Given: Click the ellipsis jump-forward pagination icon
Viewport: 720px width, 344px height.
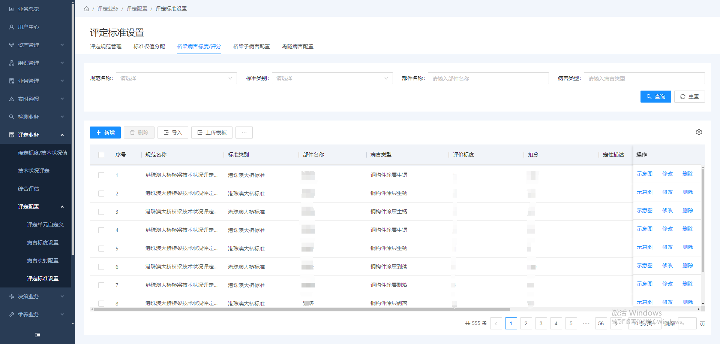Looking at the screenshot, I should (586, 323).
